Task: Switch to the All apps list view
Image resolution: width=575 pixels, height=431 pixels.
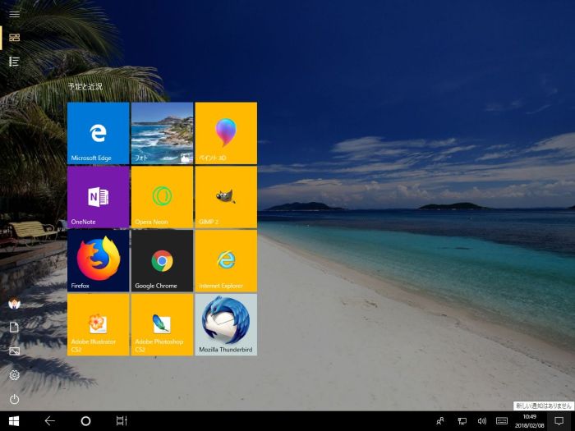Action: [x=14, y=62]
